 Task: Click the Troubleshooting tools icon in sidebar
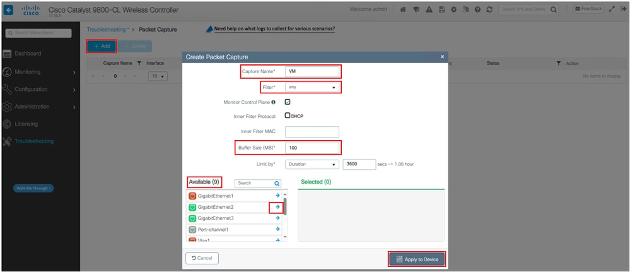(x=7, y=141)
